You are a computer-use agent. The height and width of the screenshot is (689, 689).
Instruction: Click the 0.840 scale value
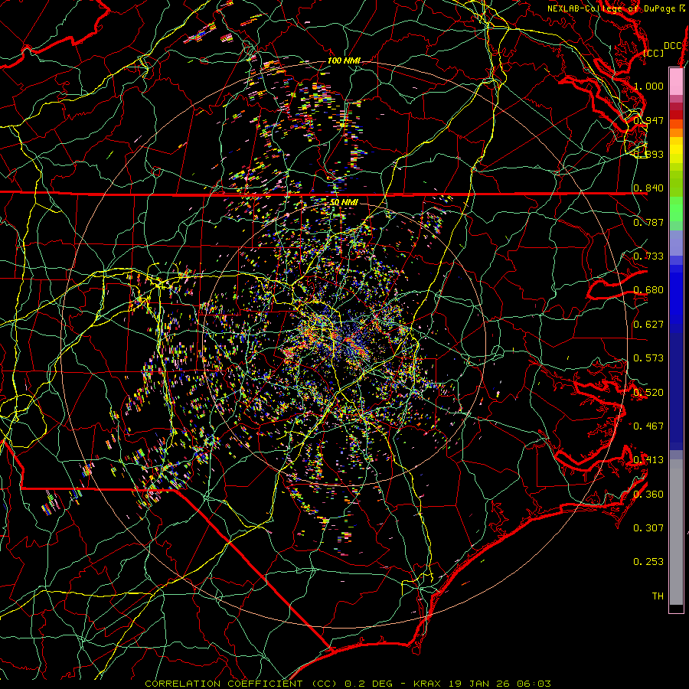click(x=648, y=188)
